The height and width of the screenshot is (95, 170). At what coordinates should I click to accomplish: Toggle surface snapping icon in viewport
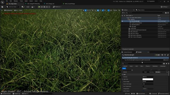[95, 10]
